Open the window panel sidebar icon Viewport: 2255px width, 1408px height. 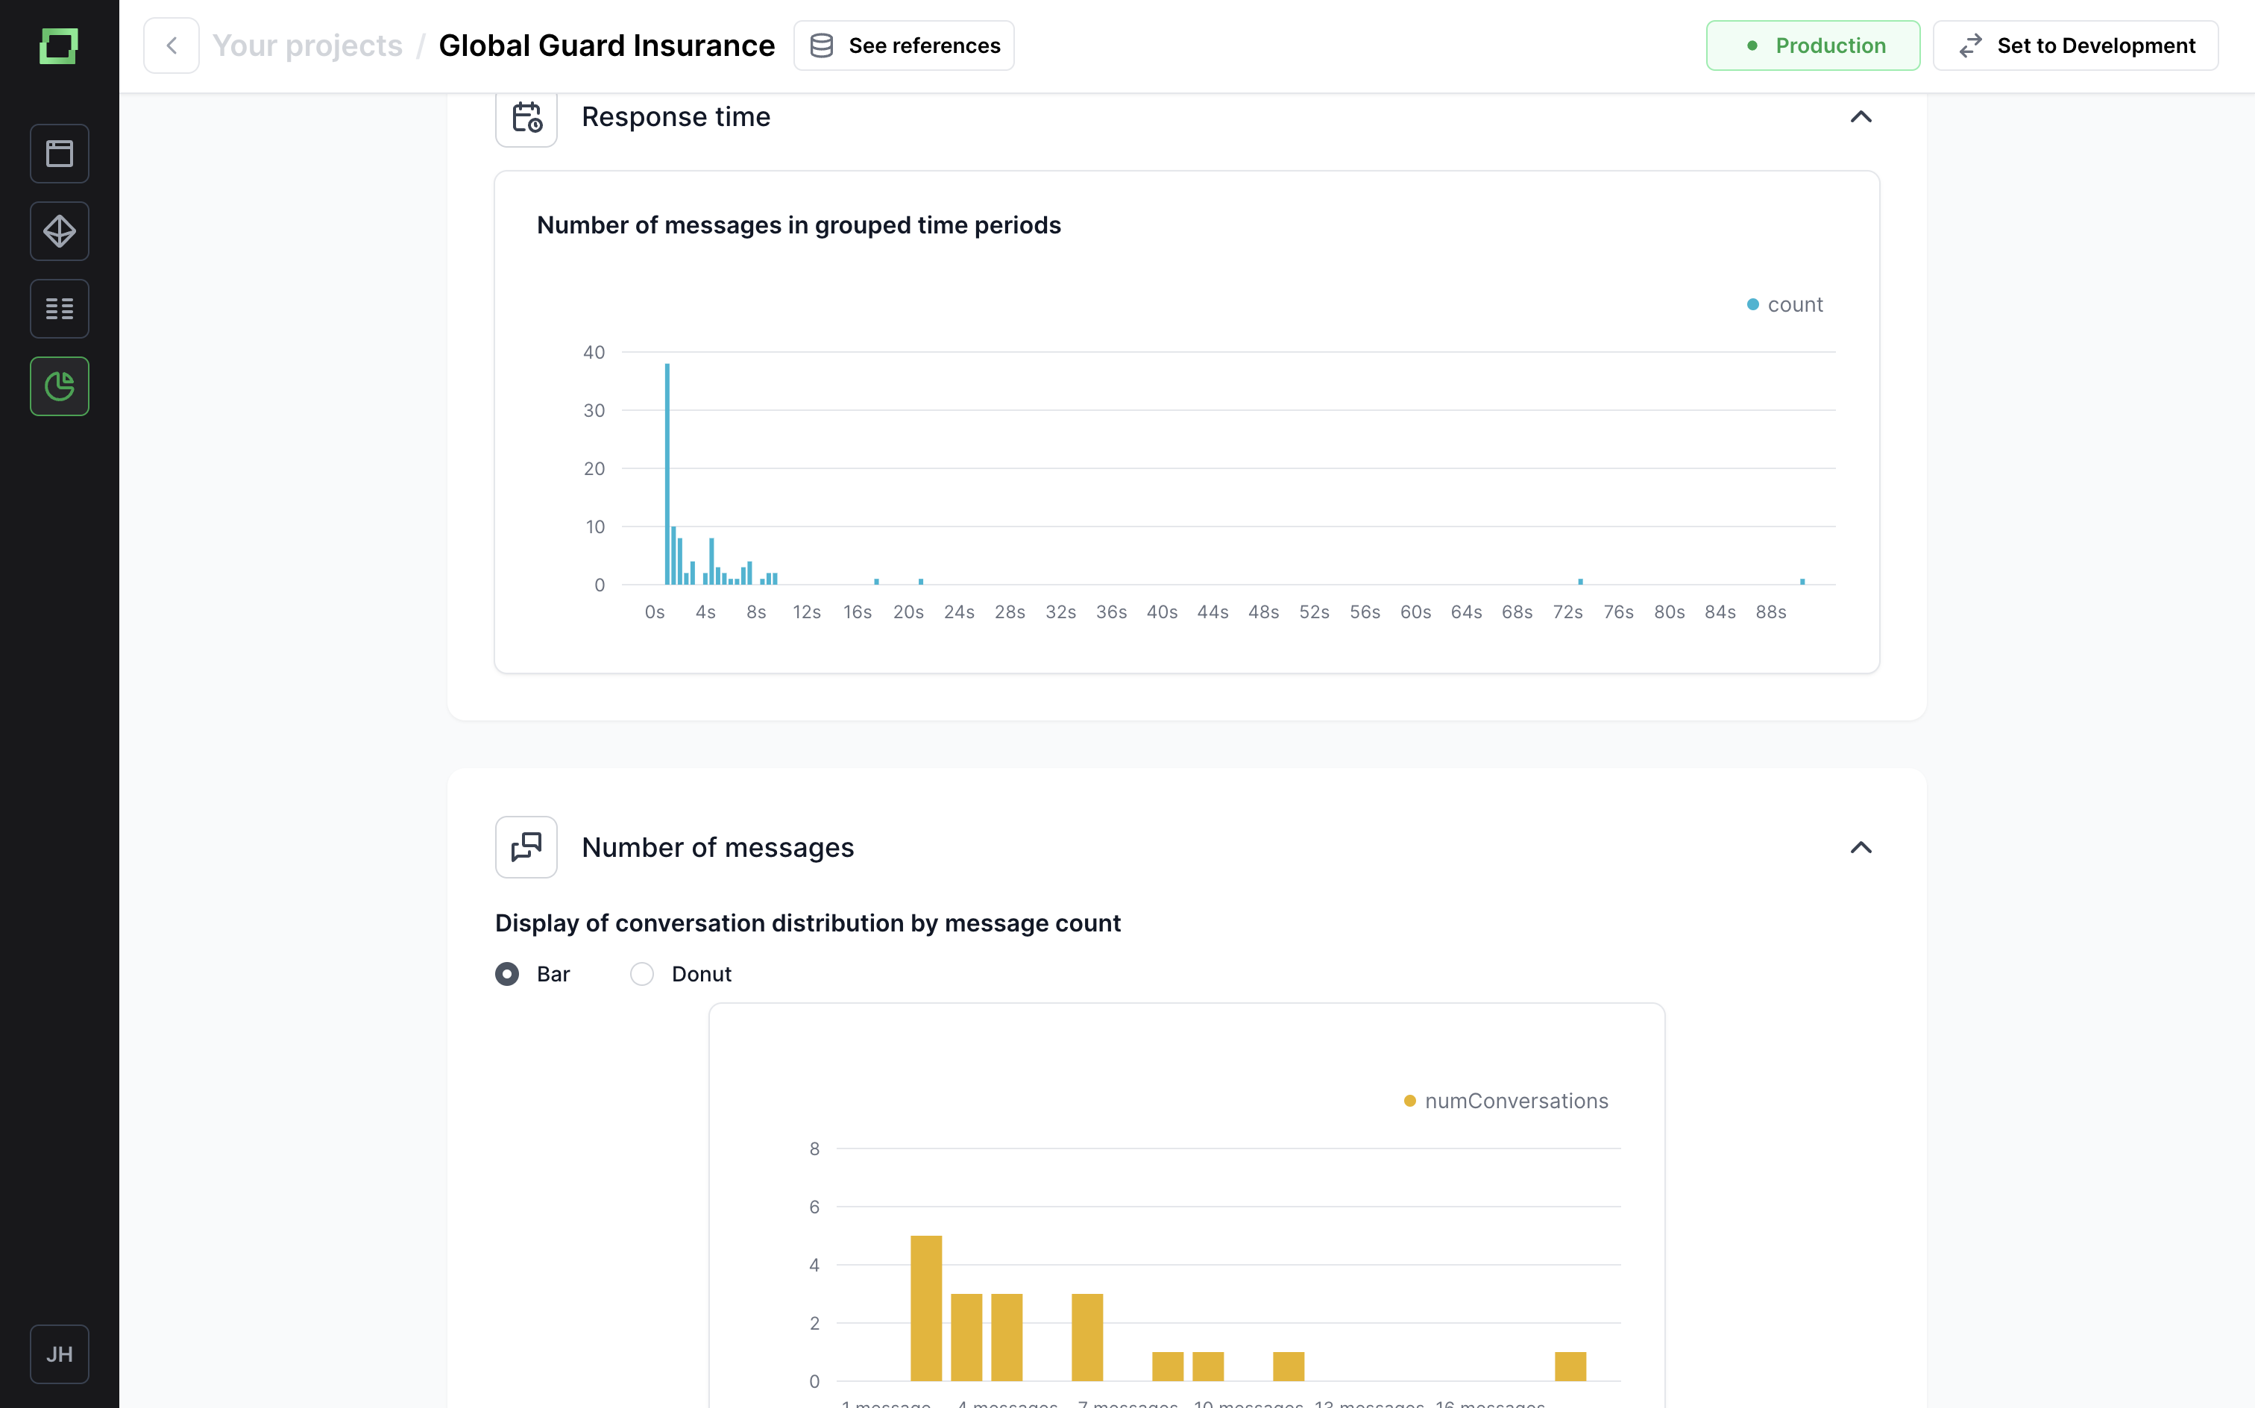point(60,154)
